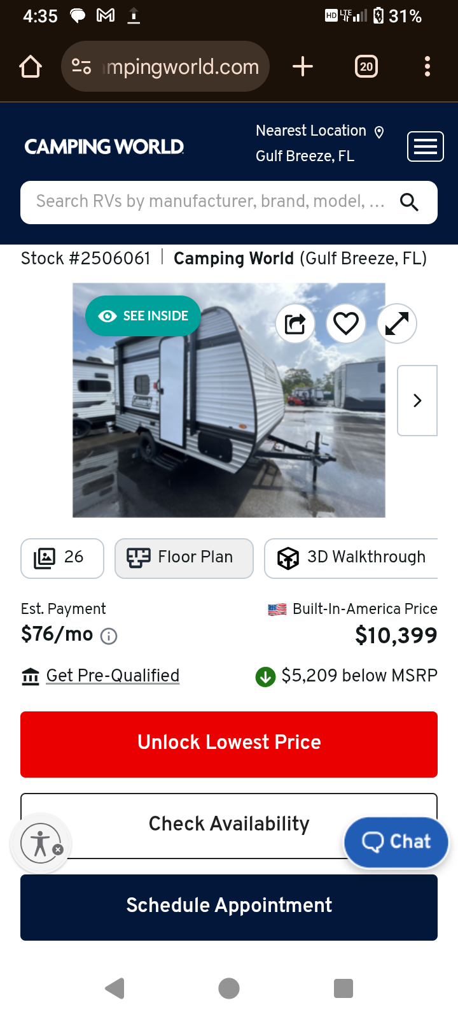Viewport: 458px width, 1019px height.
Task: Open the tab switcher showing 20 tabs
Action: point(366,66)
